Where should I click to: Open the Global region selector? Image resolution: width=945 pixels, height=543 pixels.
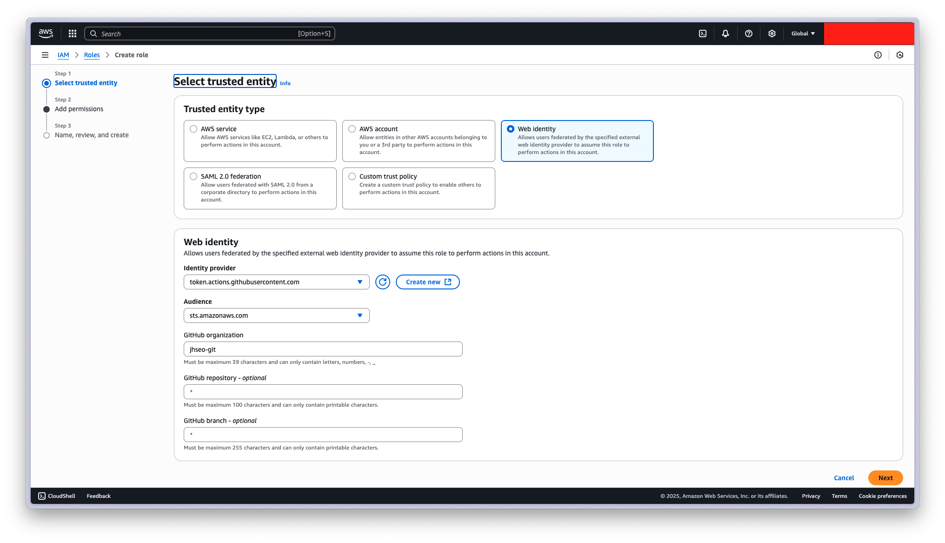(803, 34)
